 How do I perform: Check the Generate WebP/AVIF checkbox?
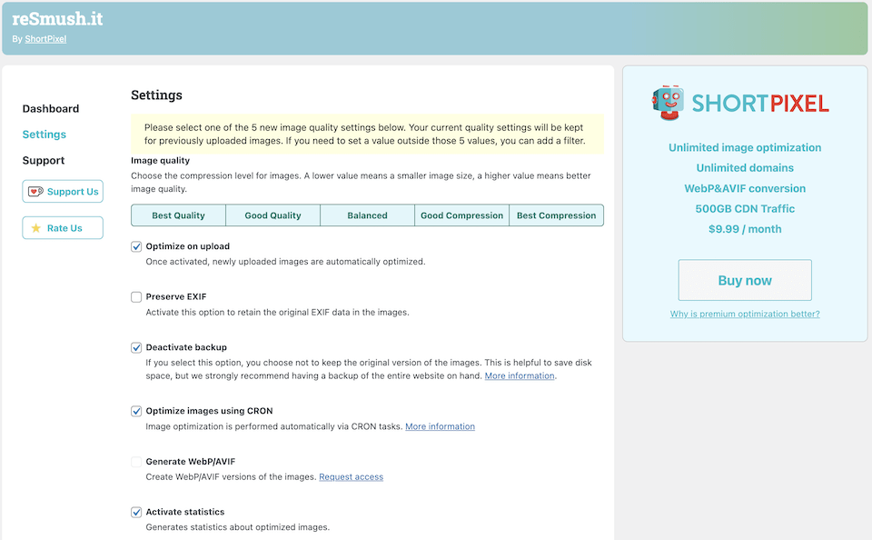tap(136, 462)
